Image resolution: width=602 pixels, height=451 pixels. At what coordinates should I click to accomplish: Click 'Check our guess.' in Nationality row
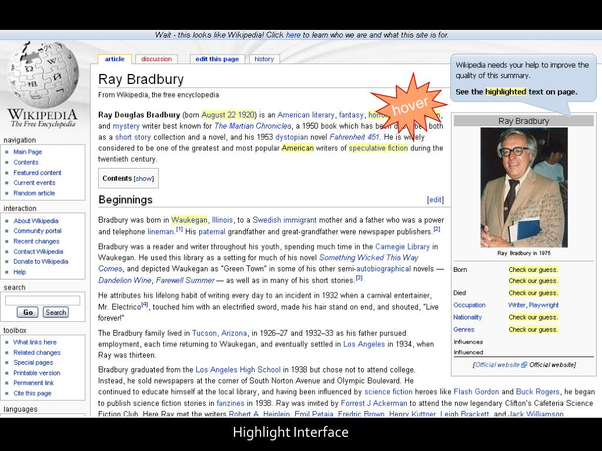point(533,317)
